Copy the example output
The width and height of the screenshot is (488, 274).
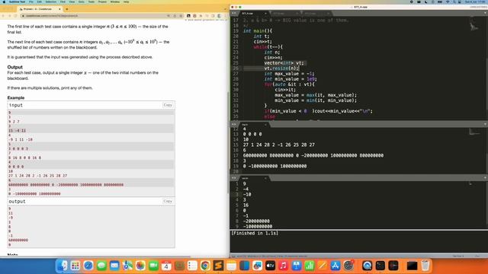tap(168, 201)
